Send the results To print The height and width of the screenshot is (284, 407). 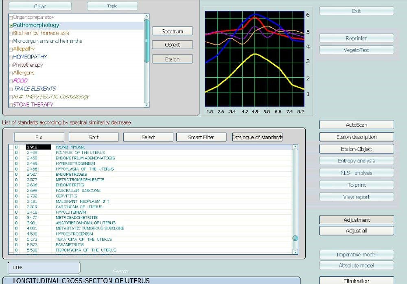[x=356, y=184]
